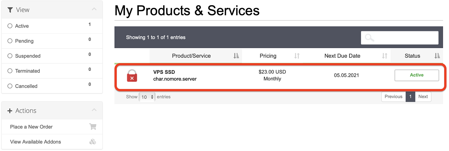Sort by Pricing column sort arrows
The image size is (449, 151).
click(x=297, y=56)
